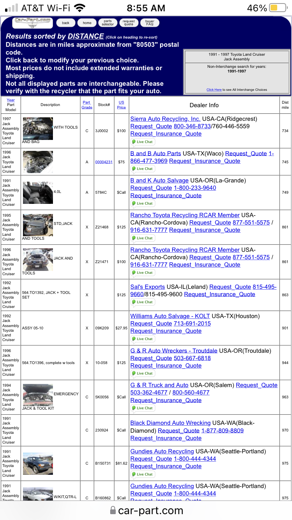Call Sierra Auto at 800-346-8733
The image size is (292, 520).
click(192, 126)
